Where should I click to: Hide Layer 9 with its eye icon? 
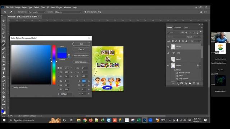(x=168, y=47)
